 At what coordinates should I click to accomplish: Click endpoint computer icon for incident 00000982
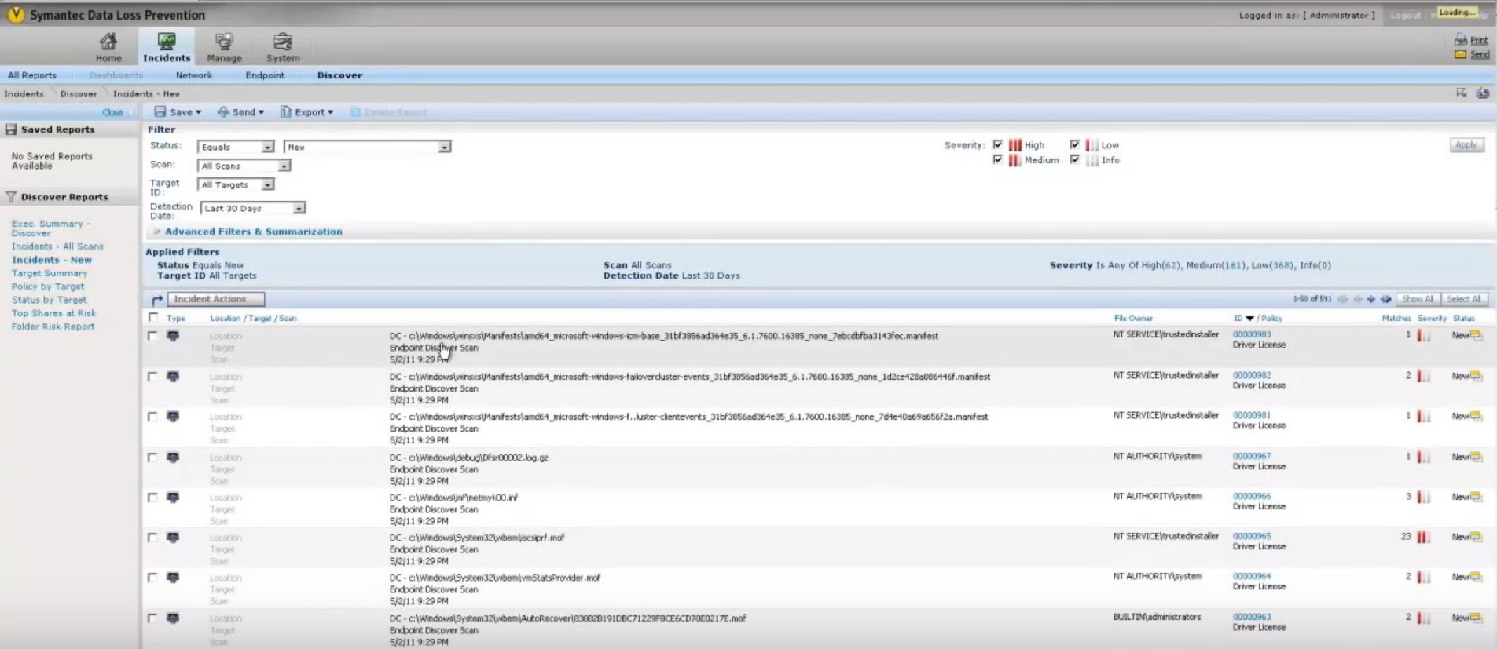173,377
